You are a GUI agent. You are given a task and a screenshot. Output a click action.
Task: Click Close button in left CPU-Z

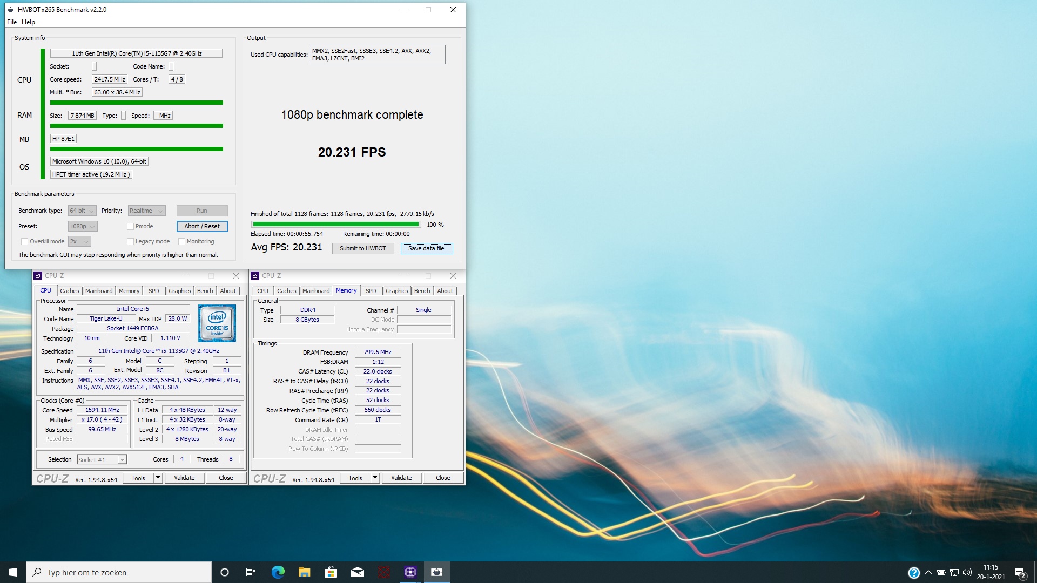click(226, 478)
